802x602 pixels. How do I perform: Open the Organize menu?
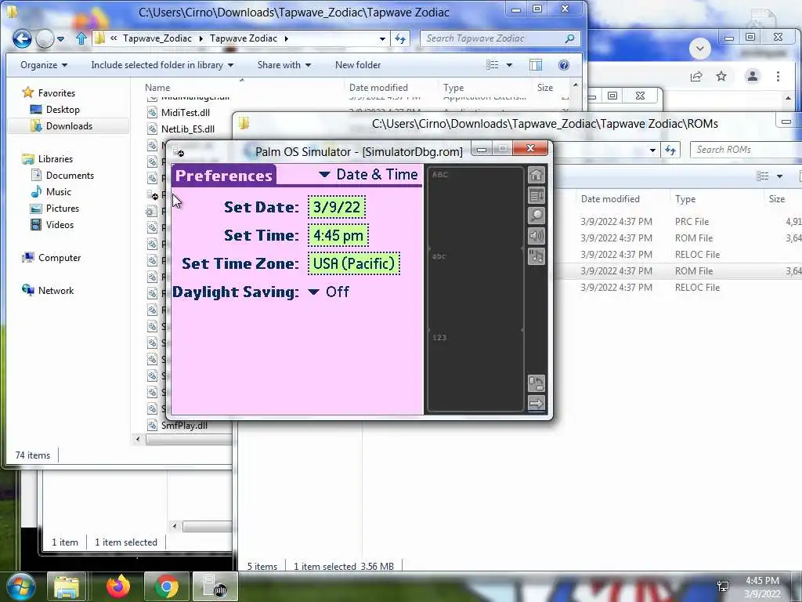coord(44,65)
